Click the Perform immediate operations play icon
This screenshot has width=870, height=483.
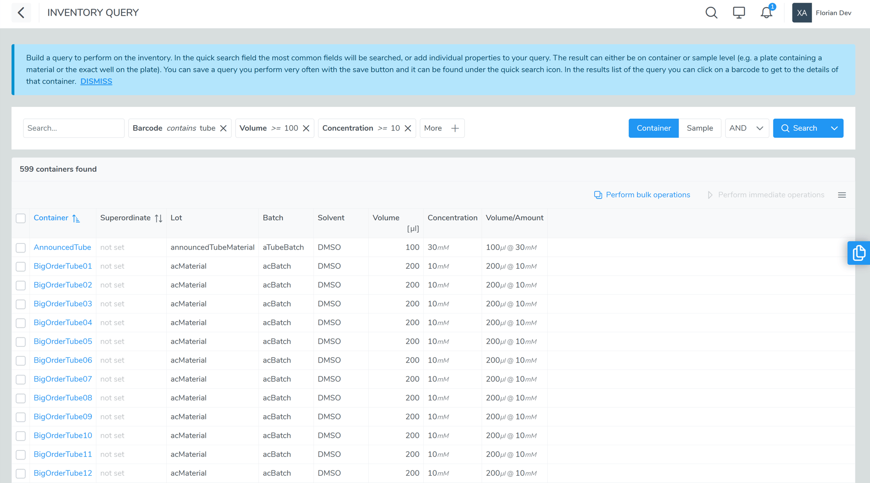pyautogui.click(x=710, y=195)
